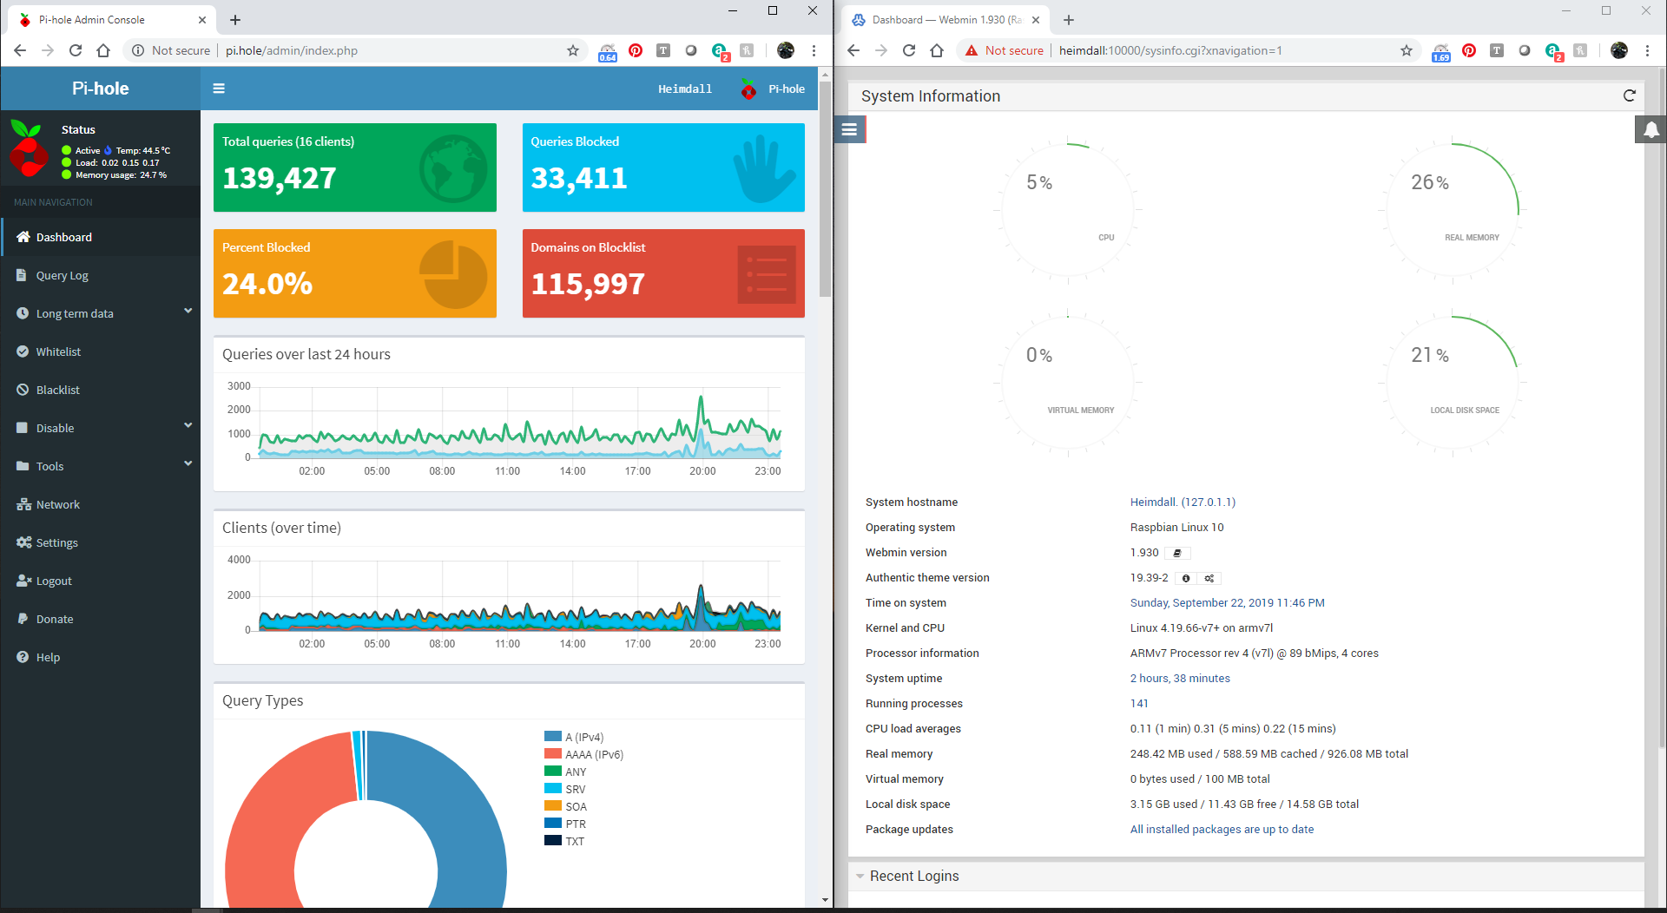The width and height of the screenshot is (1667, 913).
Task: Click the Network icon in sidebar
Action: (x=23, y=504)
